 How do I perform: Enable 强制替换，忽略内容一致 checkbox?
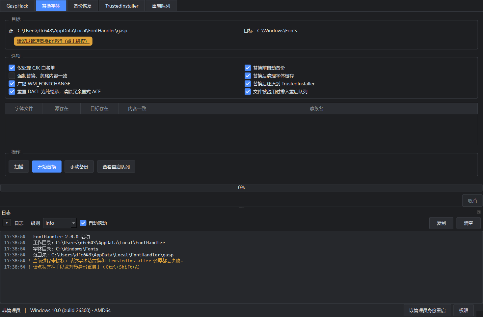click(x=12, y=76)
